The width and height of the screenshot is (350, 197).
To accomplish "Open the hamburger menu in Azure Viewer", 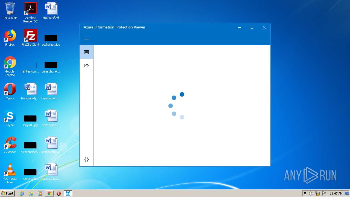I will coord(86,38).
